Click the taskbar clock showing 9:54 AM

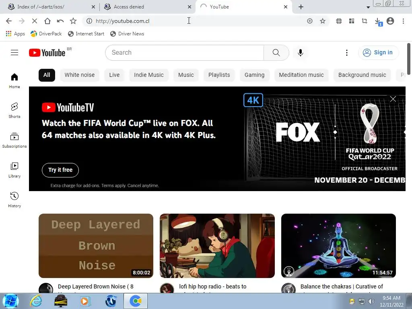(391, 301)
